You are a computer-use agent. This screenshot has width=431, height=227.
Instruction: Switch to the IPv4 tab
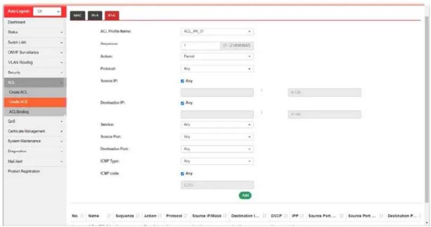95,15
